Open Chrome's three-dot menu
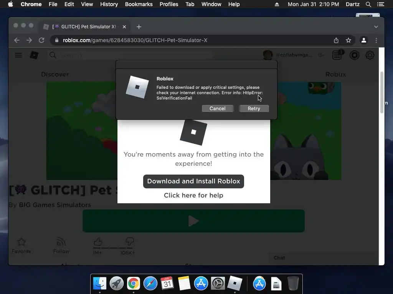The height and width of the screenshot is (294, 393). (x=376, y=40)
